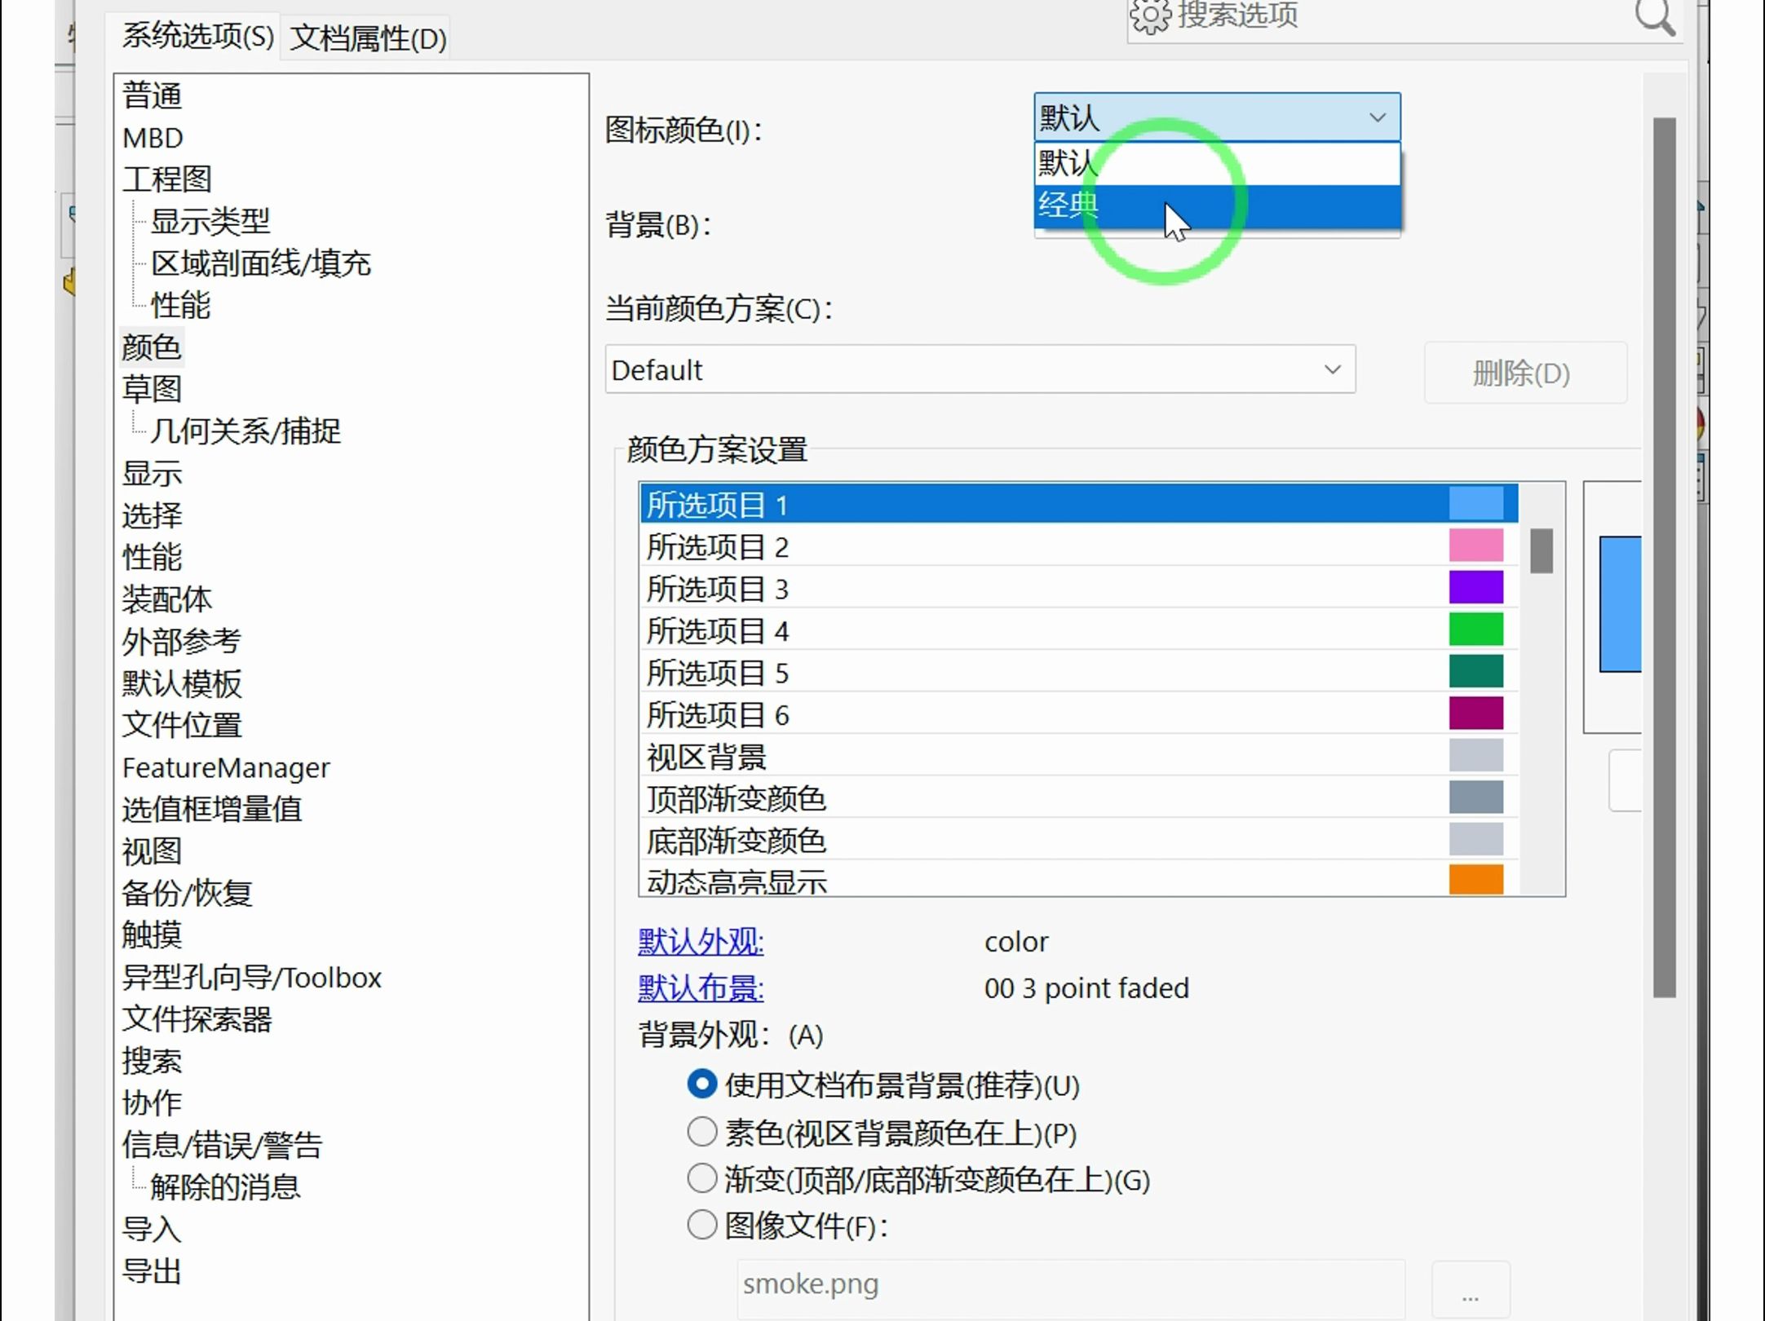Choose 默认 in the opened dropdown list
The width and height of the screenshot is (1765, 1321).
(x=1217, y=164)
